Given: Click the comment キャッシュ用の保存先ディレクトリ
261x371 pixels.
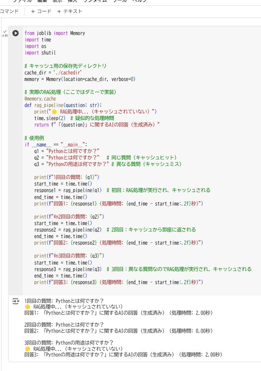Looking at the screenshot, I should tap(66, 66).
